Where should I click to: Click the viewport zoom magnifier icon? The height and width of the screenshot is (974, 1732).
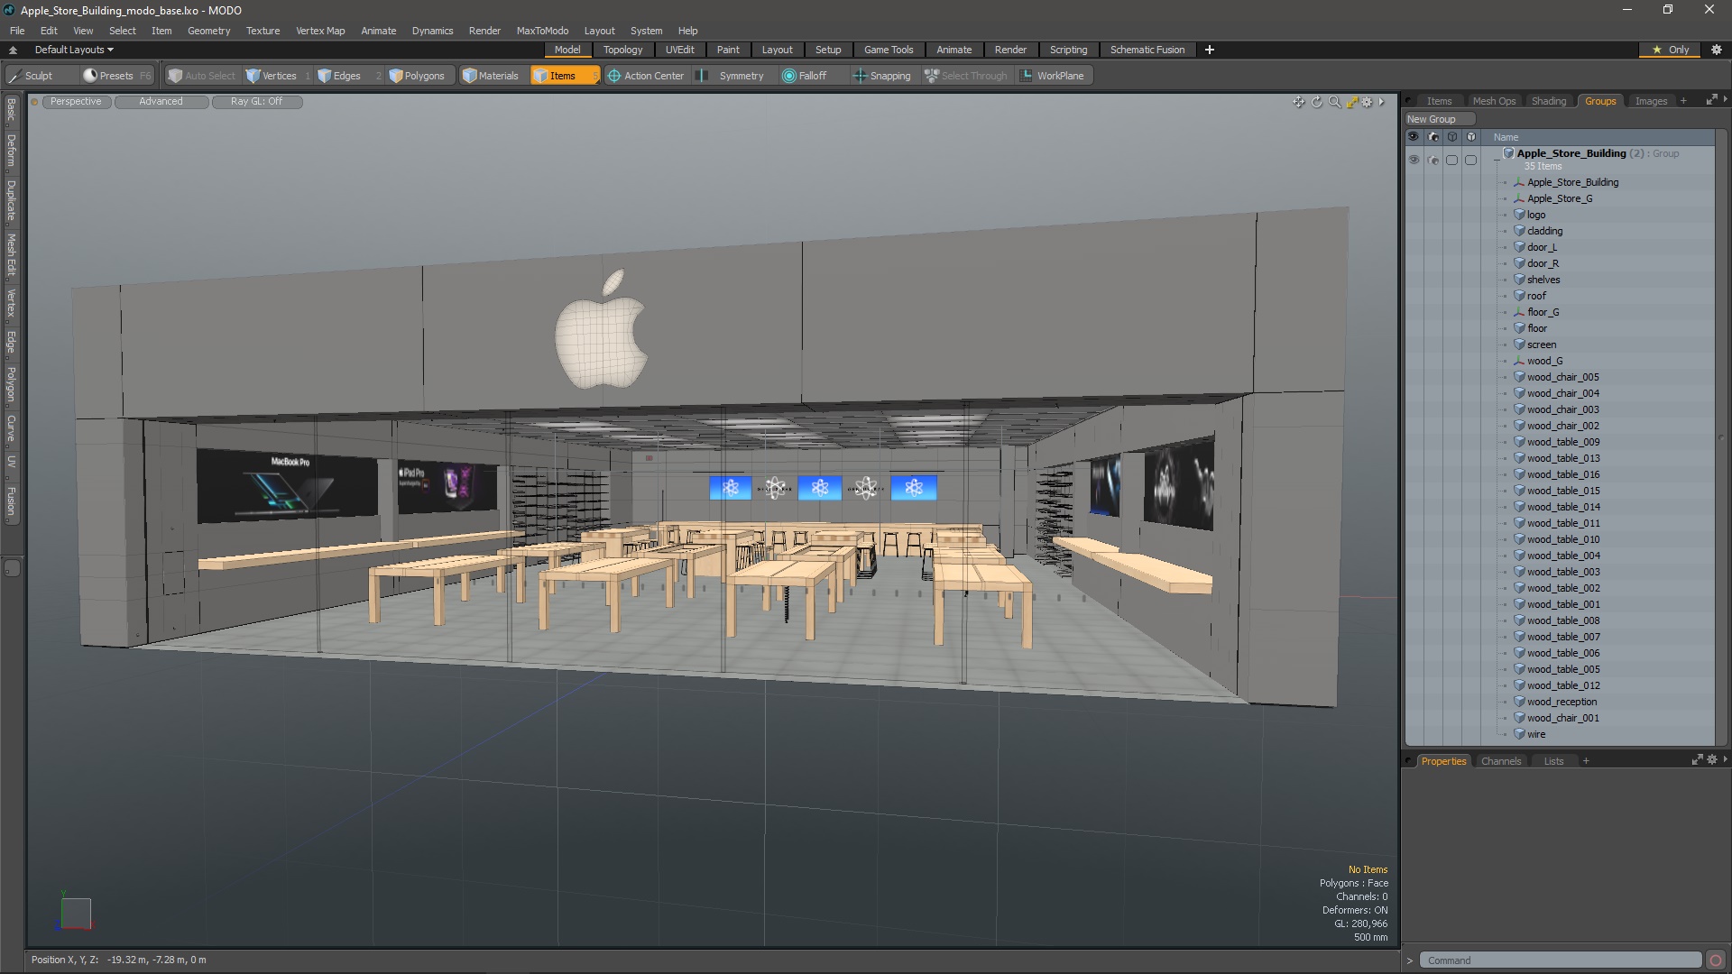tap(1334, 102)
